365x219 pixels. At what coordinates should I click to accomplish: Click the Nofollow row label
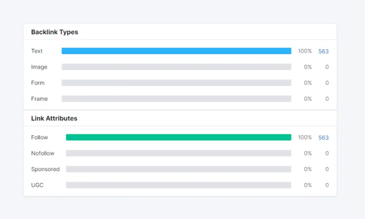tap(43, 153)
